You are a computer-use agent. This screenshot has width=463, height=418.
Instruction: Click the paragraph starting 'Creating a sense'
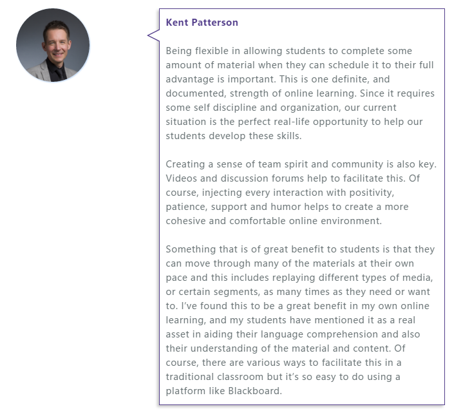[301, 193]
